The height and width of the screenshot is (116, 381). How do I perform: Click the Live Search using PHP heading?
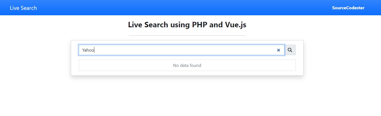187,25
